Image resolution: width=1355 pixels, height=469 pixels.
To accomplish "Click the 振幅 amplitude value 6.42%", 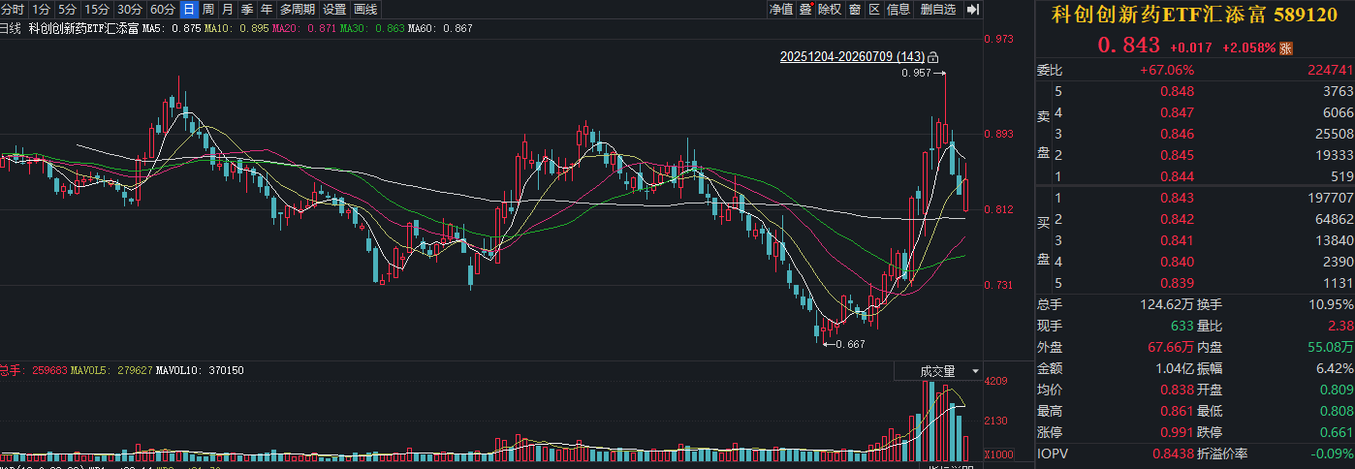I will pos(1335,368).
